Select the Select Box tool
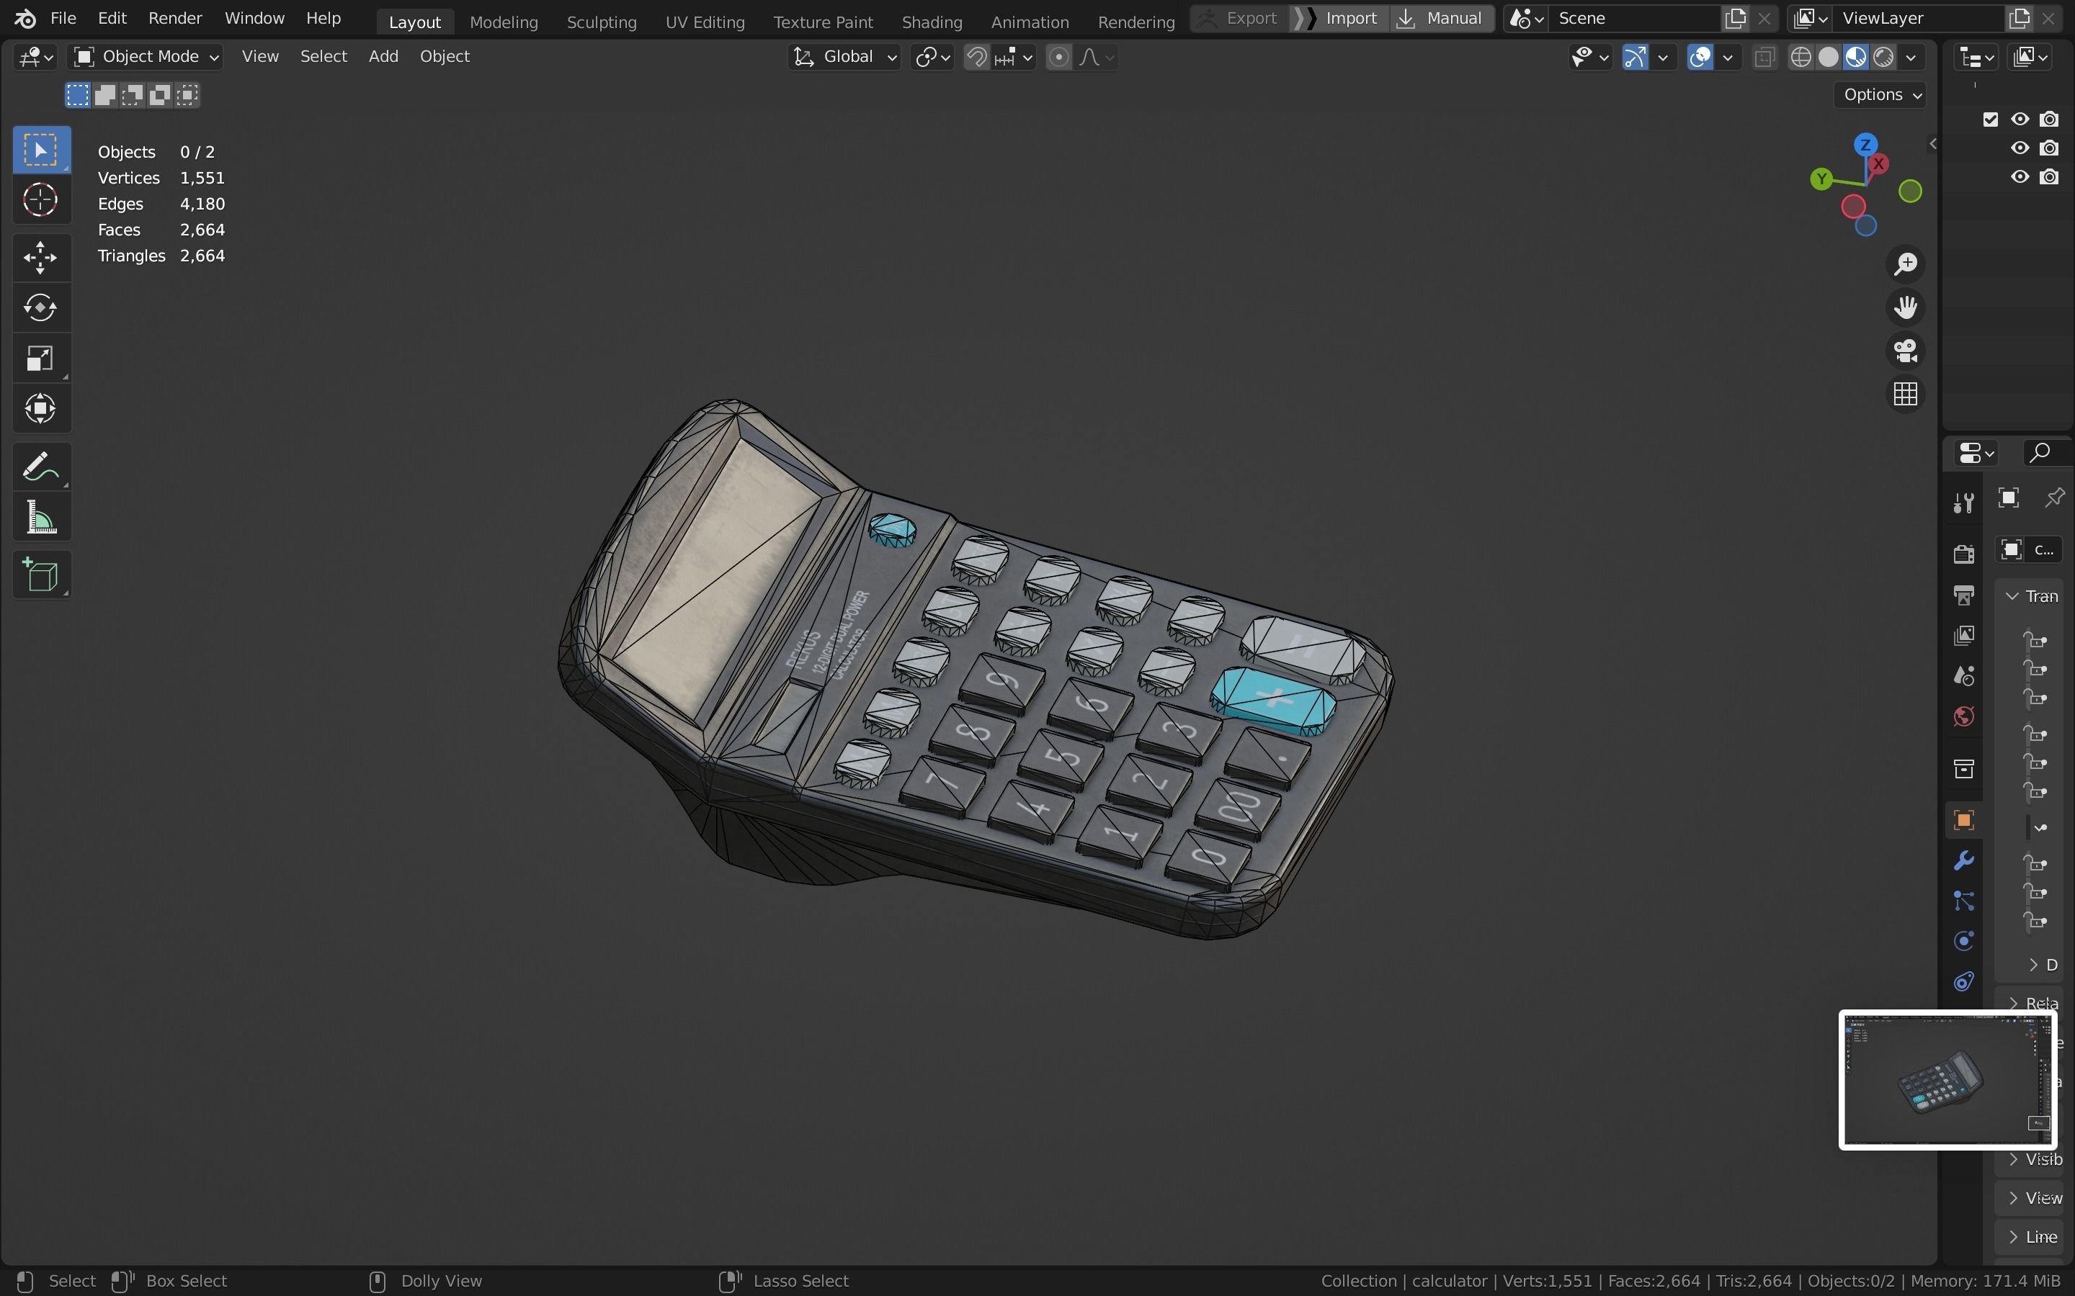Viewport: 2075px width, 1296px height. pyautogui.click(x=41, y=151)
